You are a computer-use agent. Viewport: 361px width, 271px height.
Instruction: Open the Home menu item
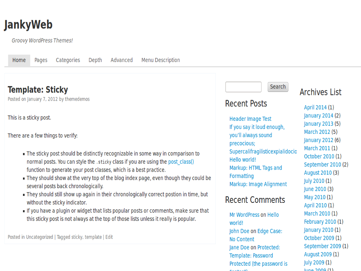coord(19,60)
